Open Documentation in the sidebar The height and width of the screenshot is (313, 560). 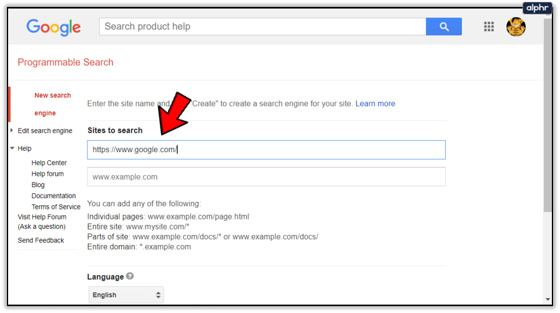click(x=54, y=196)
